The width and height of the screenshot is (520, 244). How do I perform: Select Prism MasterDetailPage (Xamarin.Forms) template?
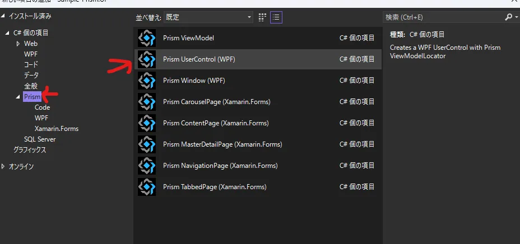point(257,144)
